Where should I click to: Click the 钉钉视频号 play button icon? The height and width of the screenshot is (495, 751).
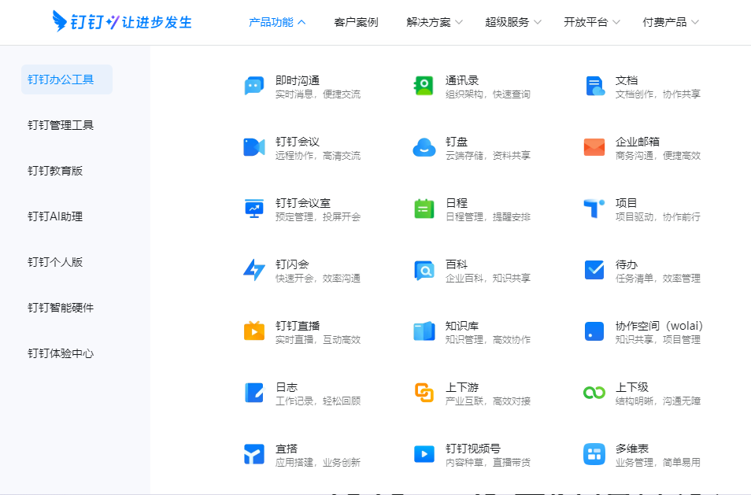(424, 454)
